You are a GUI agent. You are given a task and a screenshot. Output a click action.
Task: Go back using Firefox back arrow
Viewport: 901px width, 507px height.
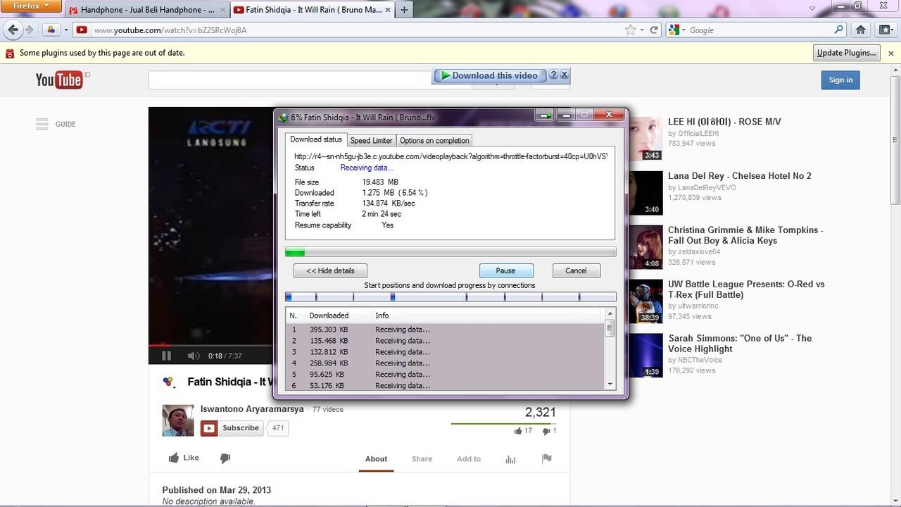[13, 30]
